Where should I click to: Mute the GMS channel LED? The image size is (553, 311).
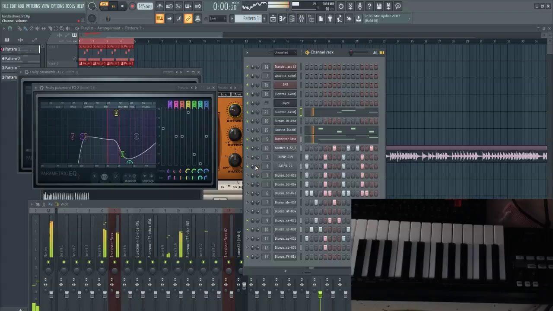tap(248, 85)
